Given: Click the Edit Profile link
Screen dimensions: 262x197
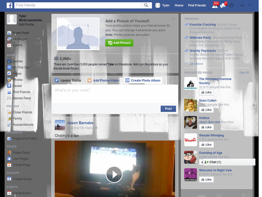Looking at the screenshot, I should coord(26,25).
